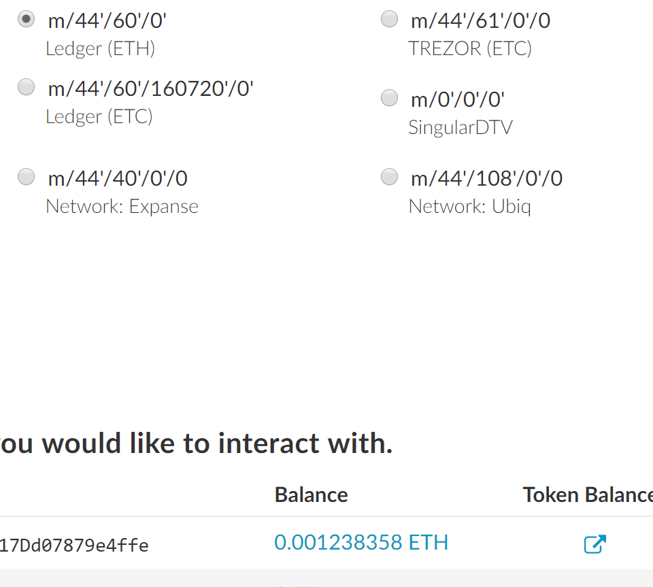Click the Ledger (ETC) description label
653x587 pixels.
[x=99, y=117]
